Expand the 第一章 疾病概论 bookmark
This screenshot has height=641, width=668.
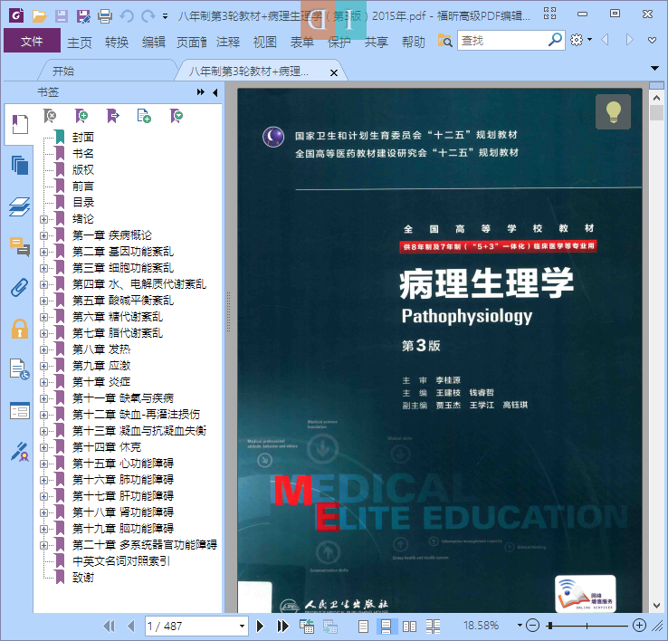click(43, 235)
